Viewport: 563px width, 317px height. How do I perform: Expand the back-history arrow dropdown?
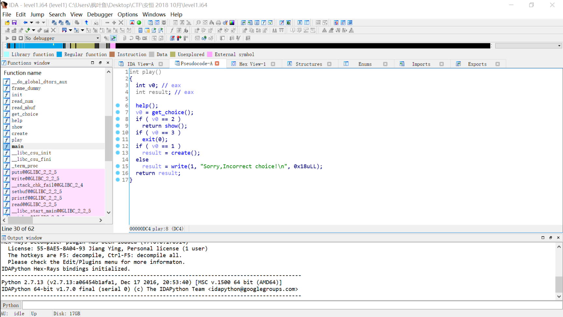tap(31, 23)
